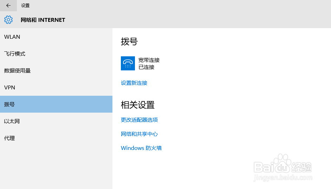
Task: Open 以太网 settings
Action: tap(56, 121)
